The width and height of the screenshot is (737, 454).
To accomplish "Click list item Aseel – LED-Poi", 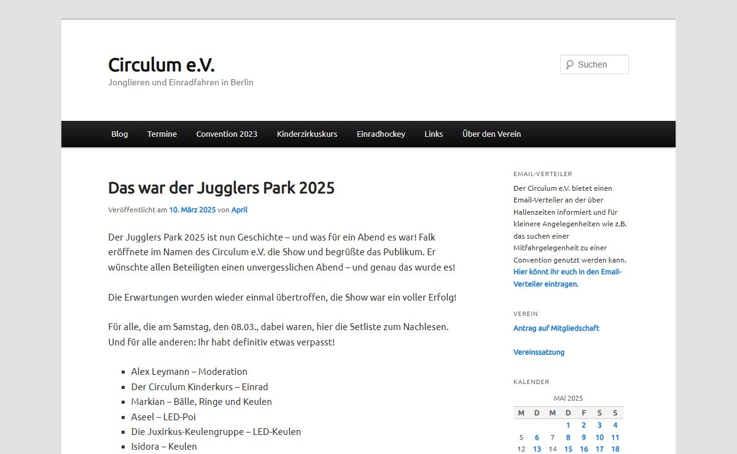I will (163, 417).
